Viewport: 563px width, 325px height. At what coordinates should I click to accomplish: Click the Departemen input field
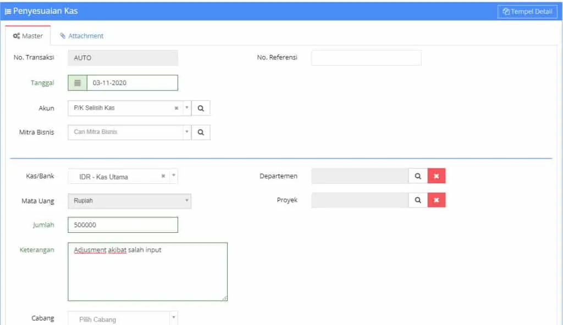[x=360, y=176]
